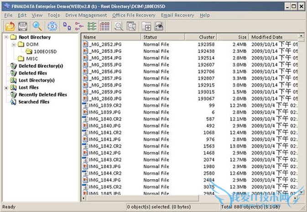Open the Help menu
This screenshot has width=307, height=212.
click(x=205, y=15)
